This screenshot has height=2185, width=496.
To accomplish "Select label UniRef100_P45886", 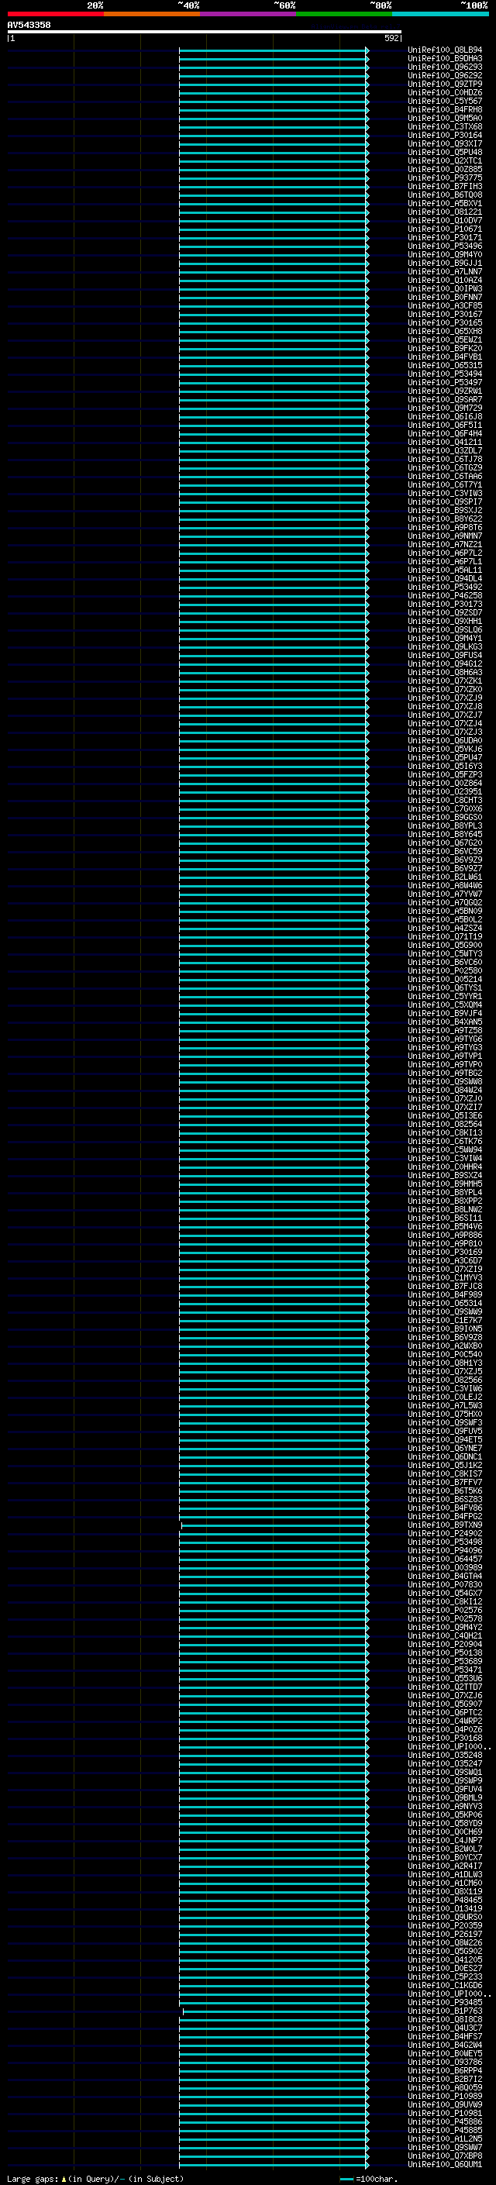I will point(445,2121).
